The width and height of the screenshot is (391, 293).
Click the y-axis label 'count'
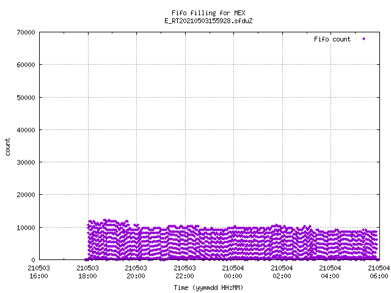click(8, 147)
